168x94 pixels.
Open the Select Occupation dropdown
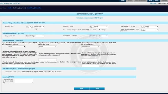(99, 36)
